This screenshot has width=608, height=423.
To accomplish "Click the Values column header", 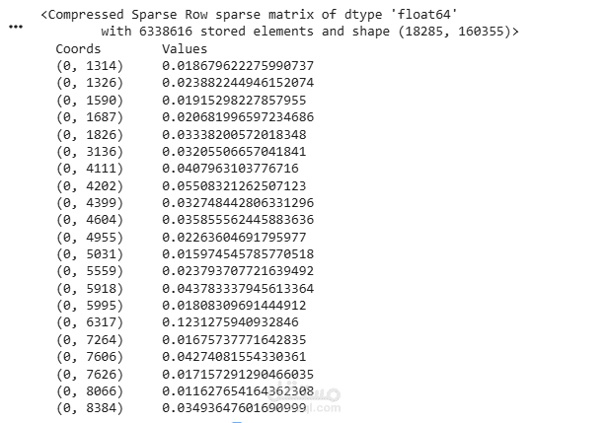I will 185,48.
